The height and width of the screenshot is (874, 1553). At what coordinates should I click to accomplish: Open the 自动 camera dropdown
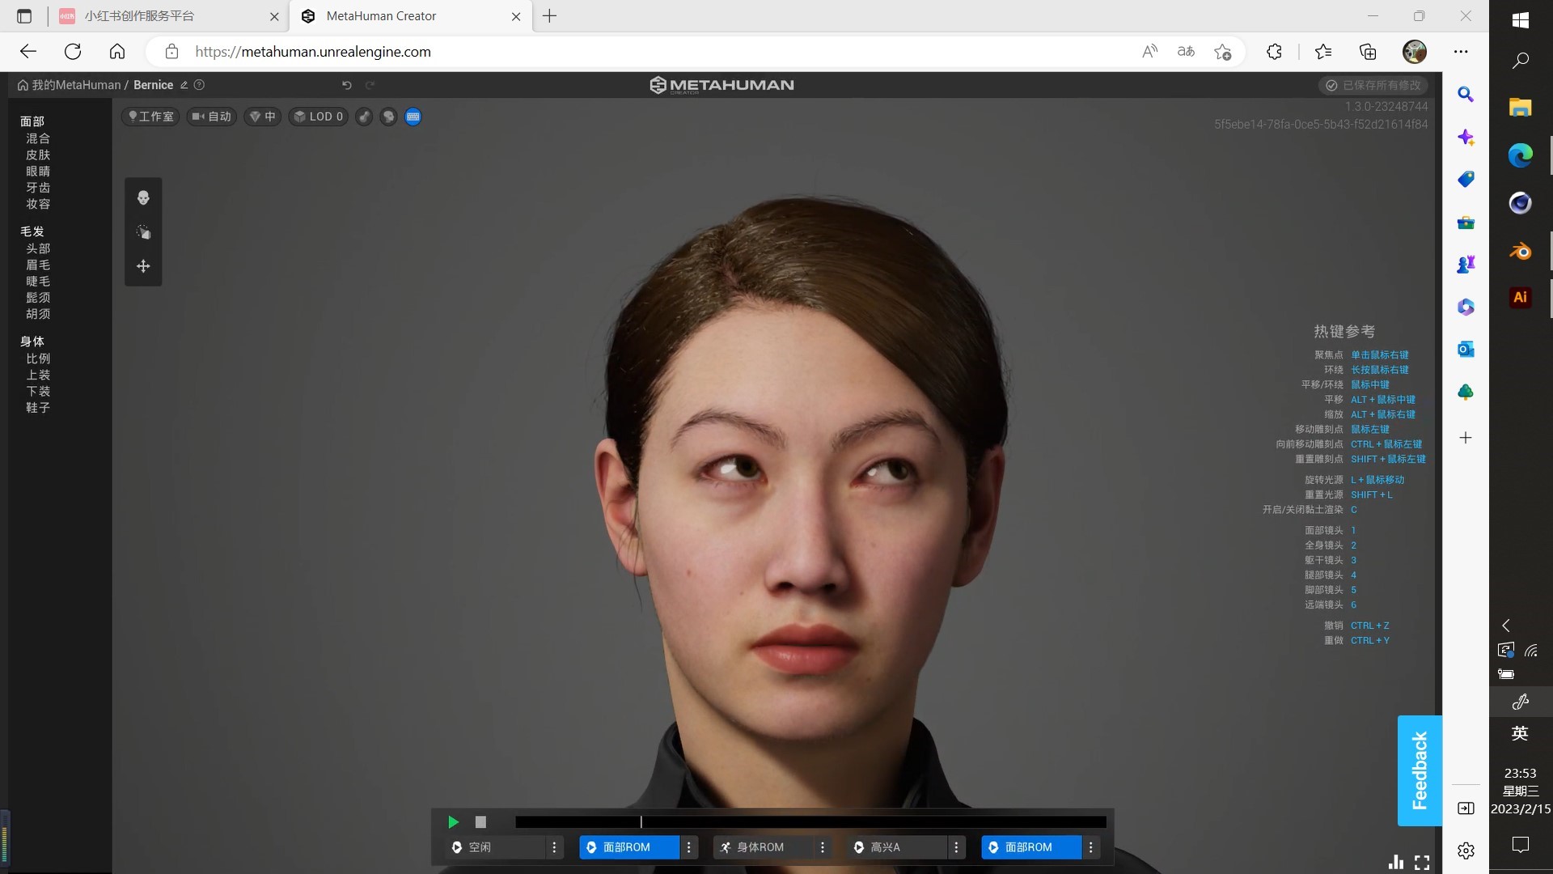tap(212, 117)
